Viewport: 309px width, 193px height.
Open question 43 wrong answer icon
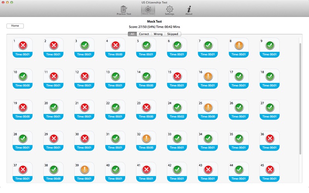208,169
